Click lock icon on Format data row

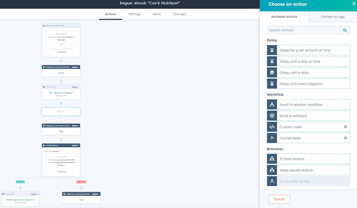(x=345, y=138)
